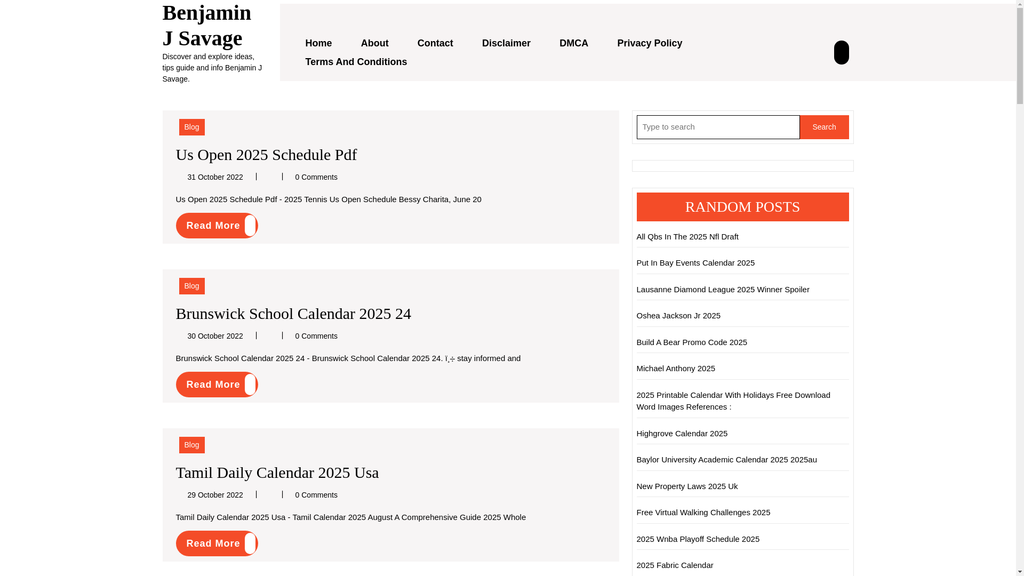The width and height of the screenshot is (1024, 576).
Task: Read More on Brunswick School Calendar post
Action: click(217, 385)
